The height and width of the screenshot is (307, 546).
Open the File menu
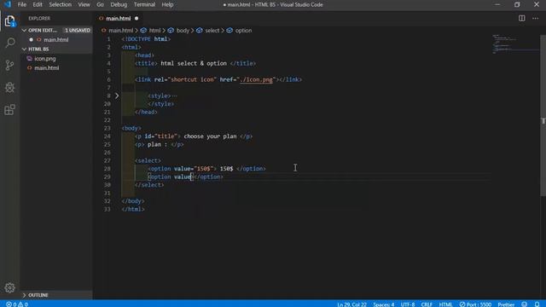[22, 4]
